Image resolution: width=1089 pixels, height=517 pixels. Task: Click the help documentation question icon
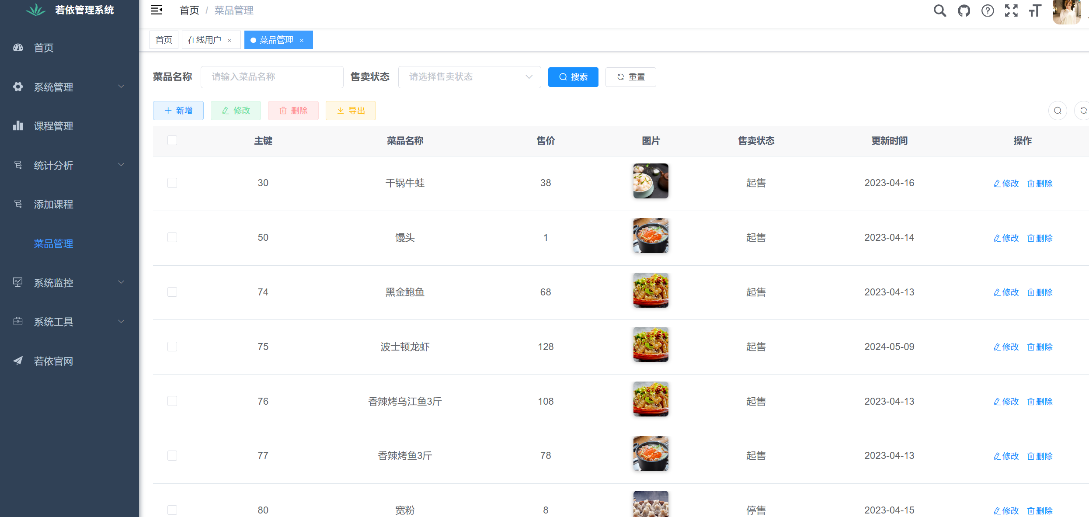click(987, 10)
